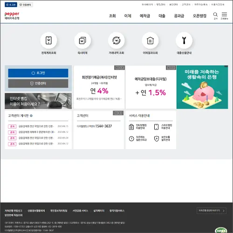Open 스마트뱅킹 이용안내 phone icon

click(x=156, y=127)
